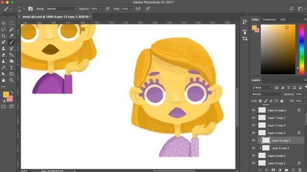Select the Crop tool
Viewport: 307px width, 172px height.
[3, 36]
